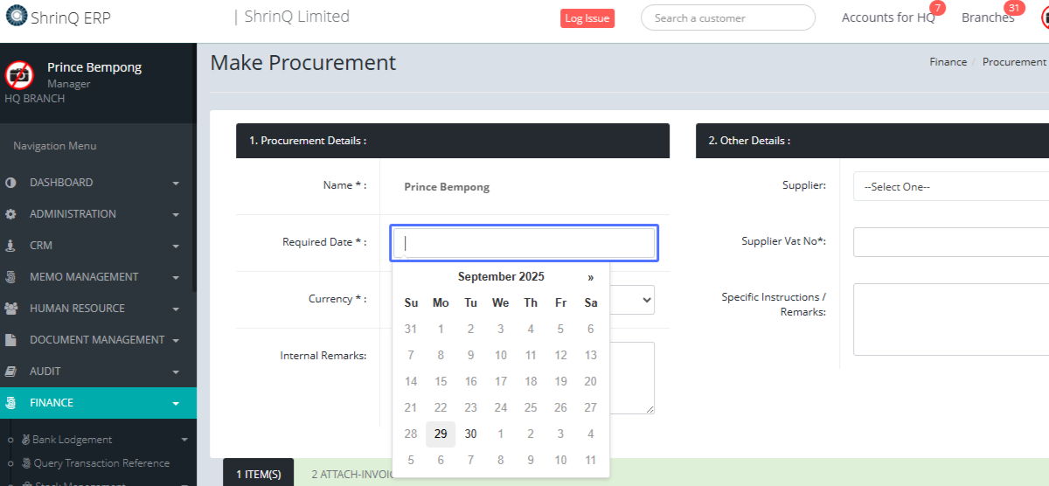Screen dimensions: 1049x486
Task: Switch to the 1 ITEM(S) tab
Action: pyautogui.click(x=258, y=474)
